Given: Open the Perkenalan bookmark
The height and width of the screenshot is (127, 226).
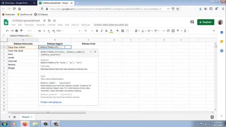Looking at the screenshot, I should pyautogui.click(x=8, y=14).
